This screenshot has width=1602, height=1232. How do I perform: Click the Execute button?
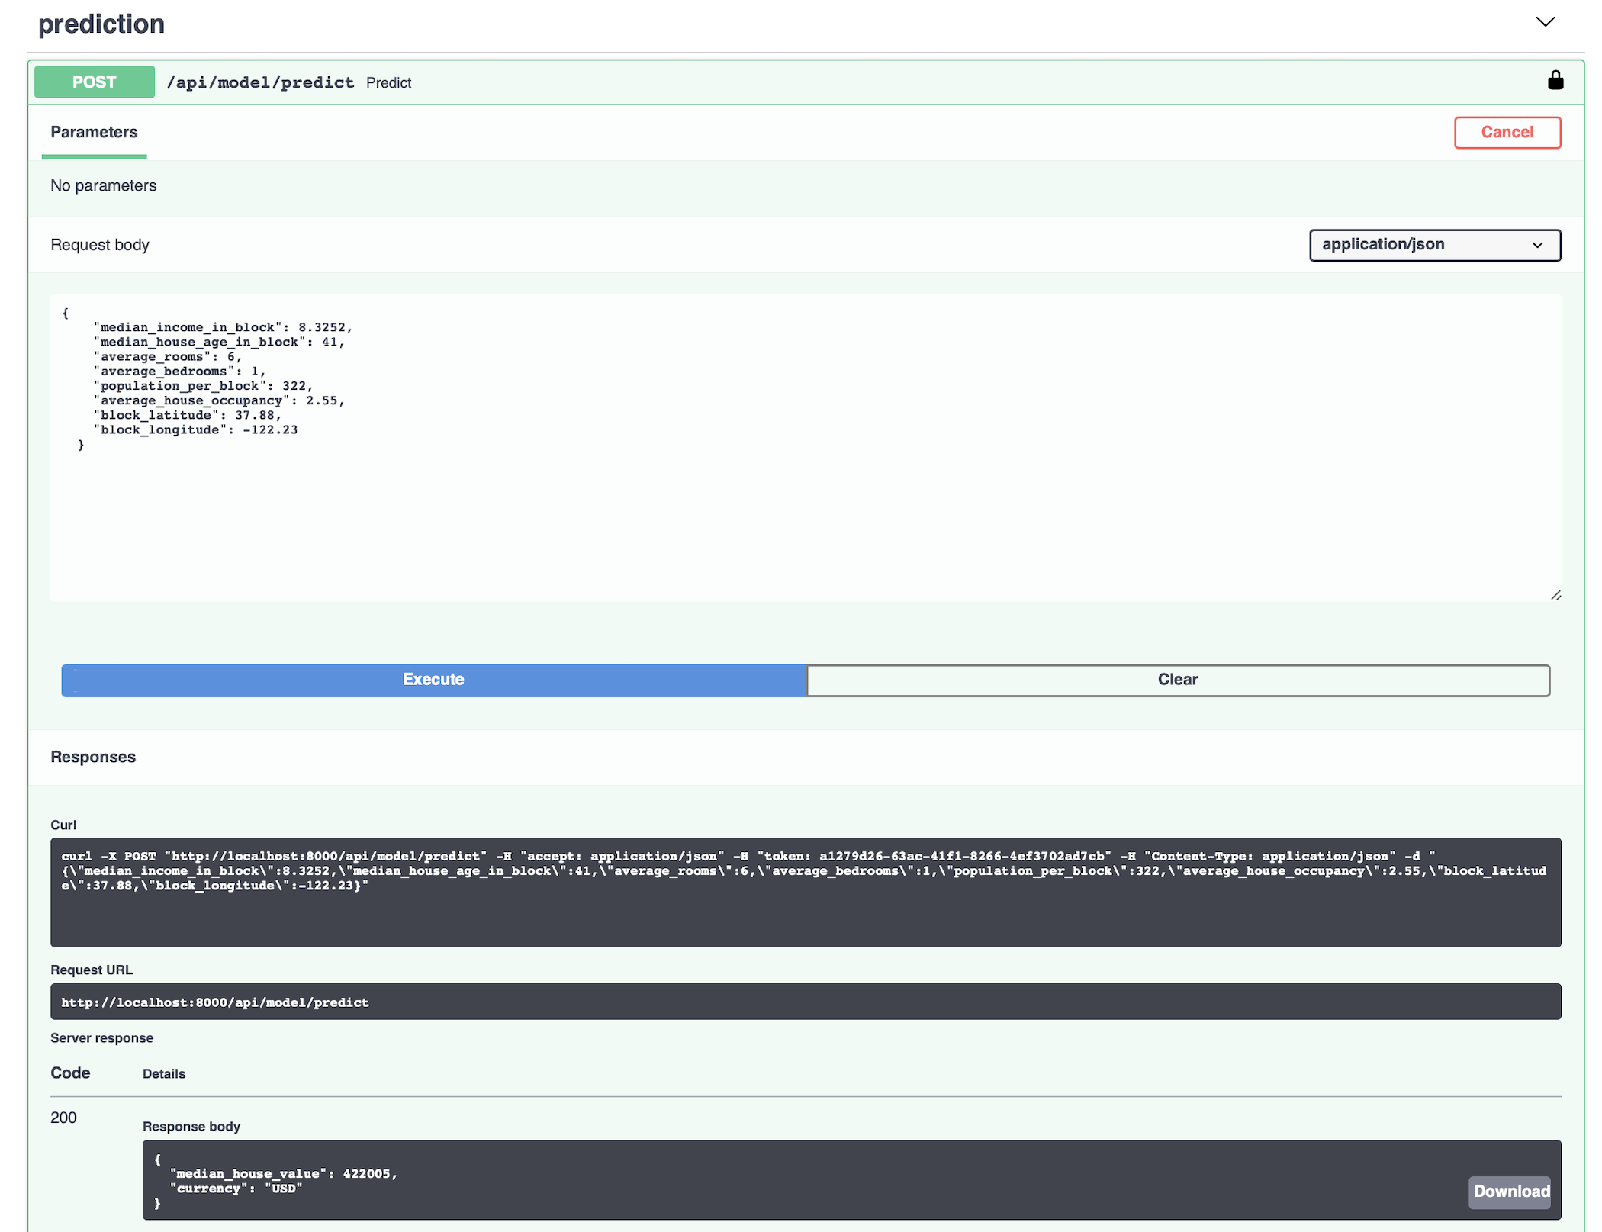[x=433, y=680]
